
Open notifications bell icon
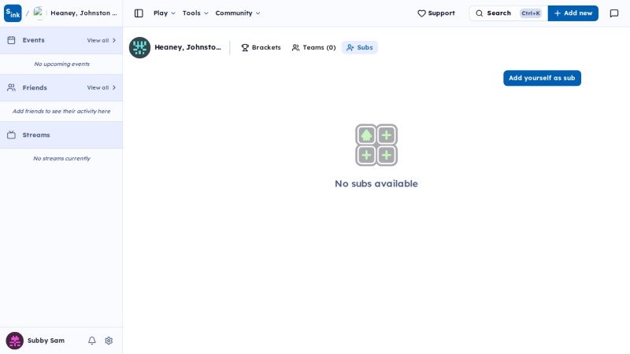coord(92,341)
